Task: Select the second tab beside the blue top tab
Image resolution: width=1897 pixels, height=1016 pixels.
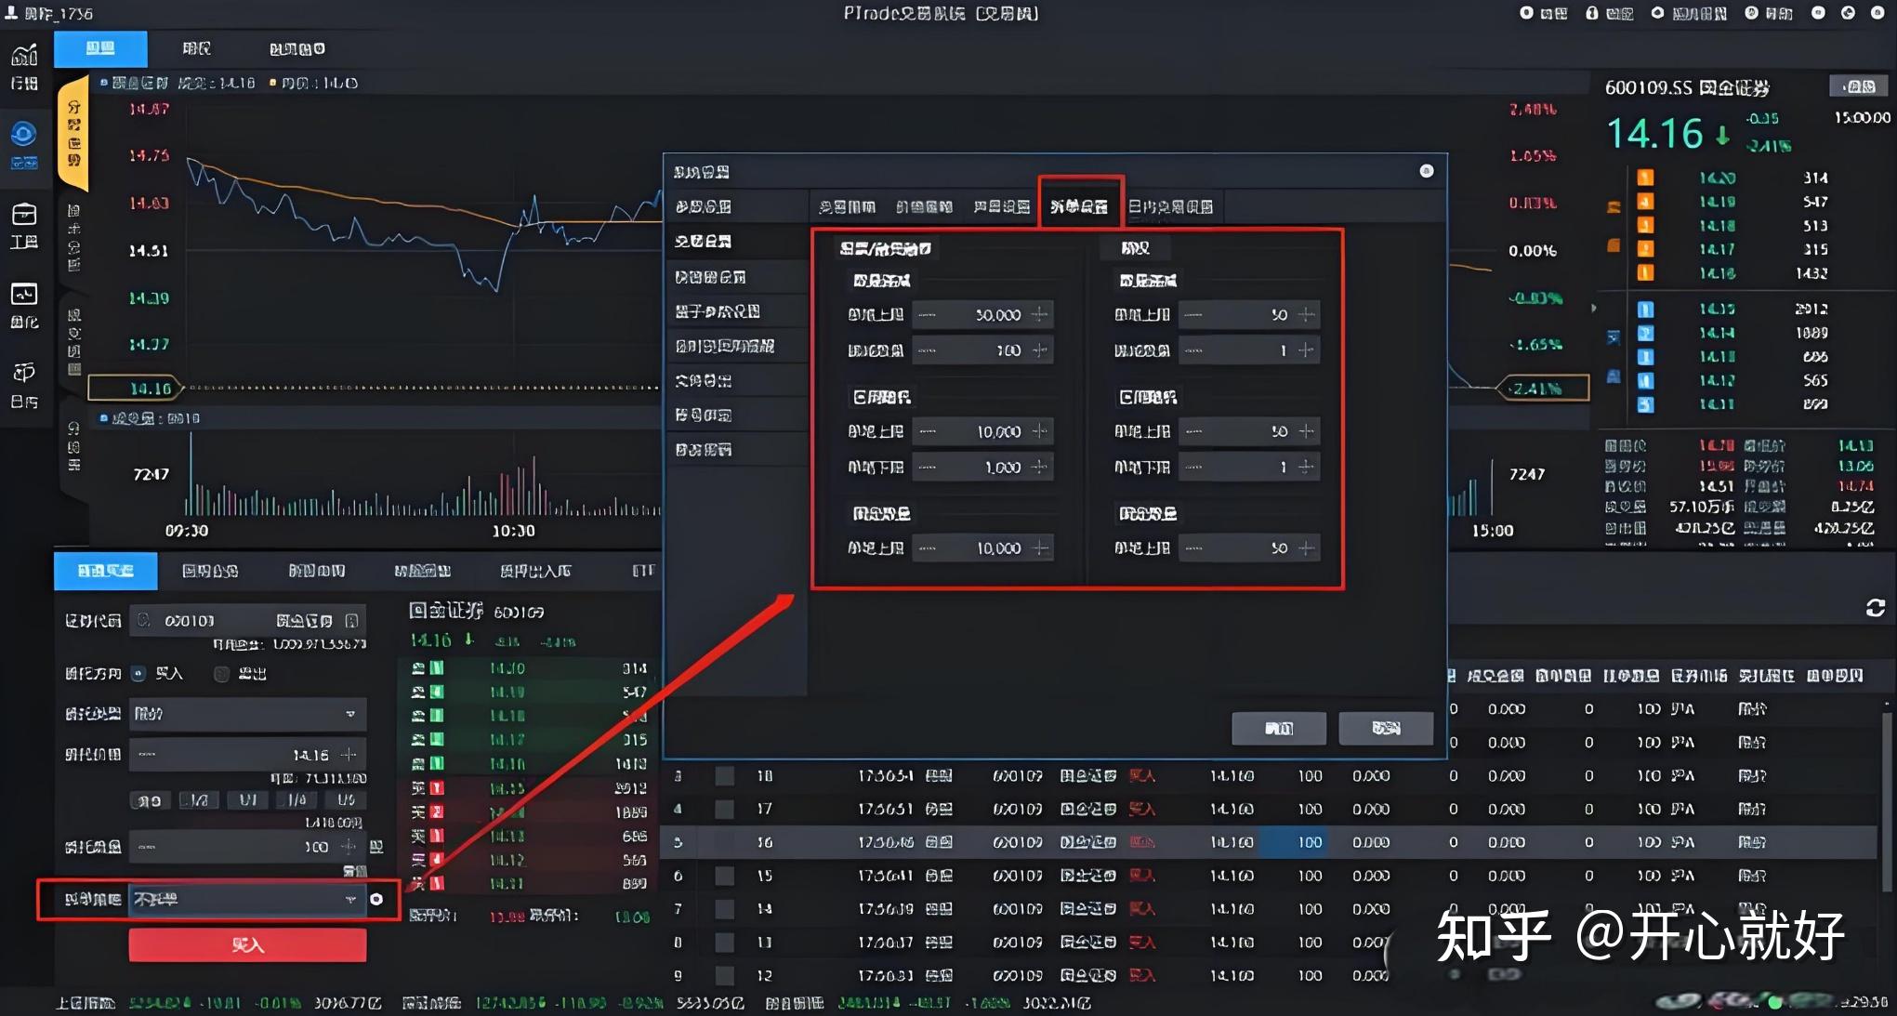Action: point(196,48)
